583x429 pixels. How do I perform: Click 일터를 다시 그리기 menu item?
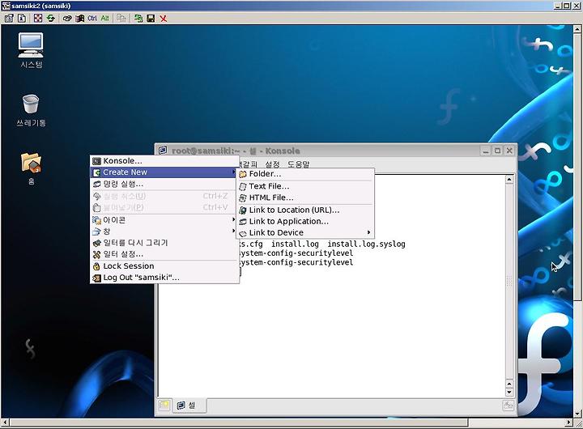click(164, 243)
